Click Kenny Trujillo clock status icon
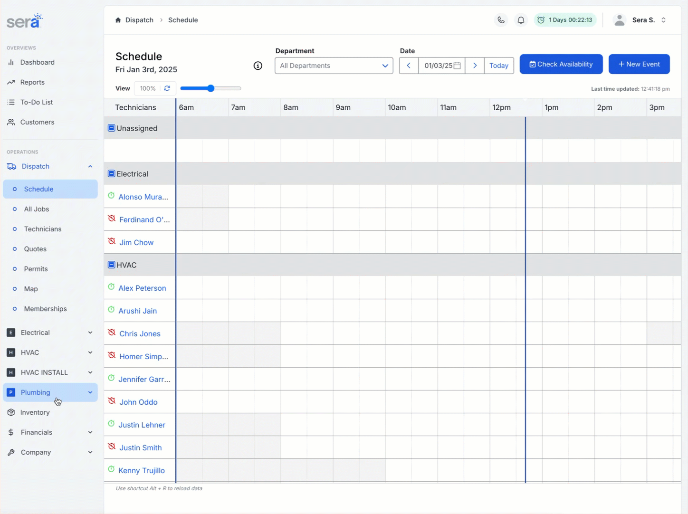The height and width of the screenshot is (514, 688). click(111, 469)
